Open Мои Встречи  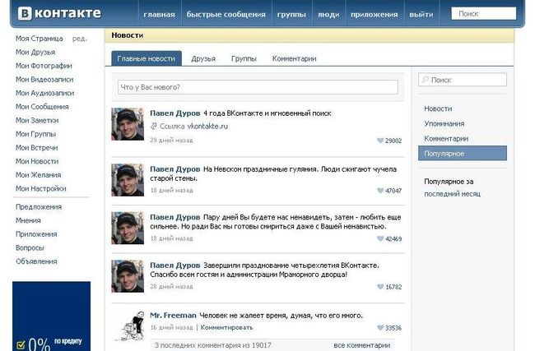pos(37,148)
